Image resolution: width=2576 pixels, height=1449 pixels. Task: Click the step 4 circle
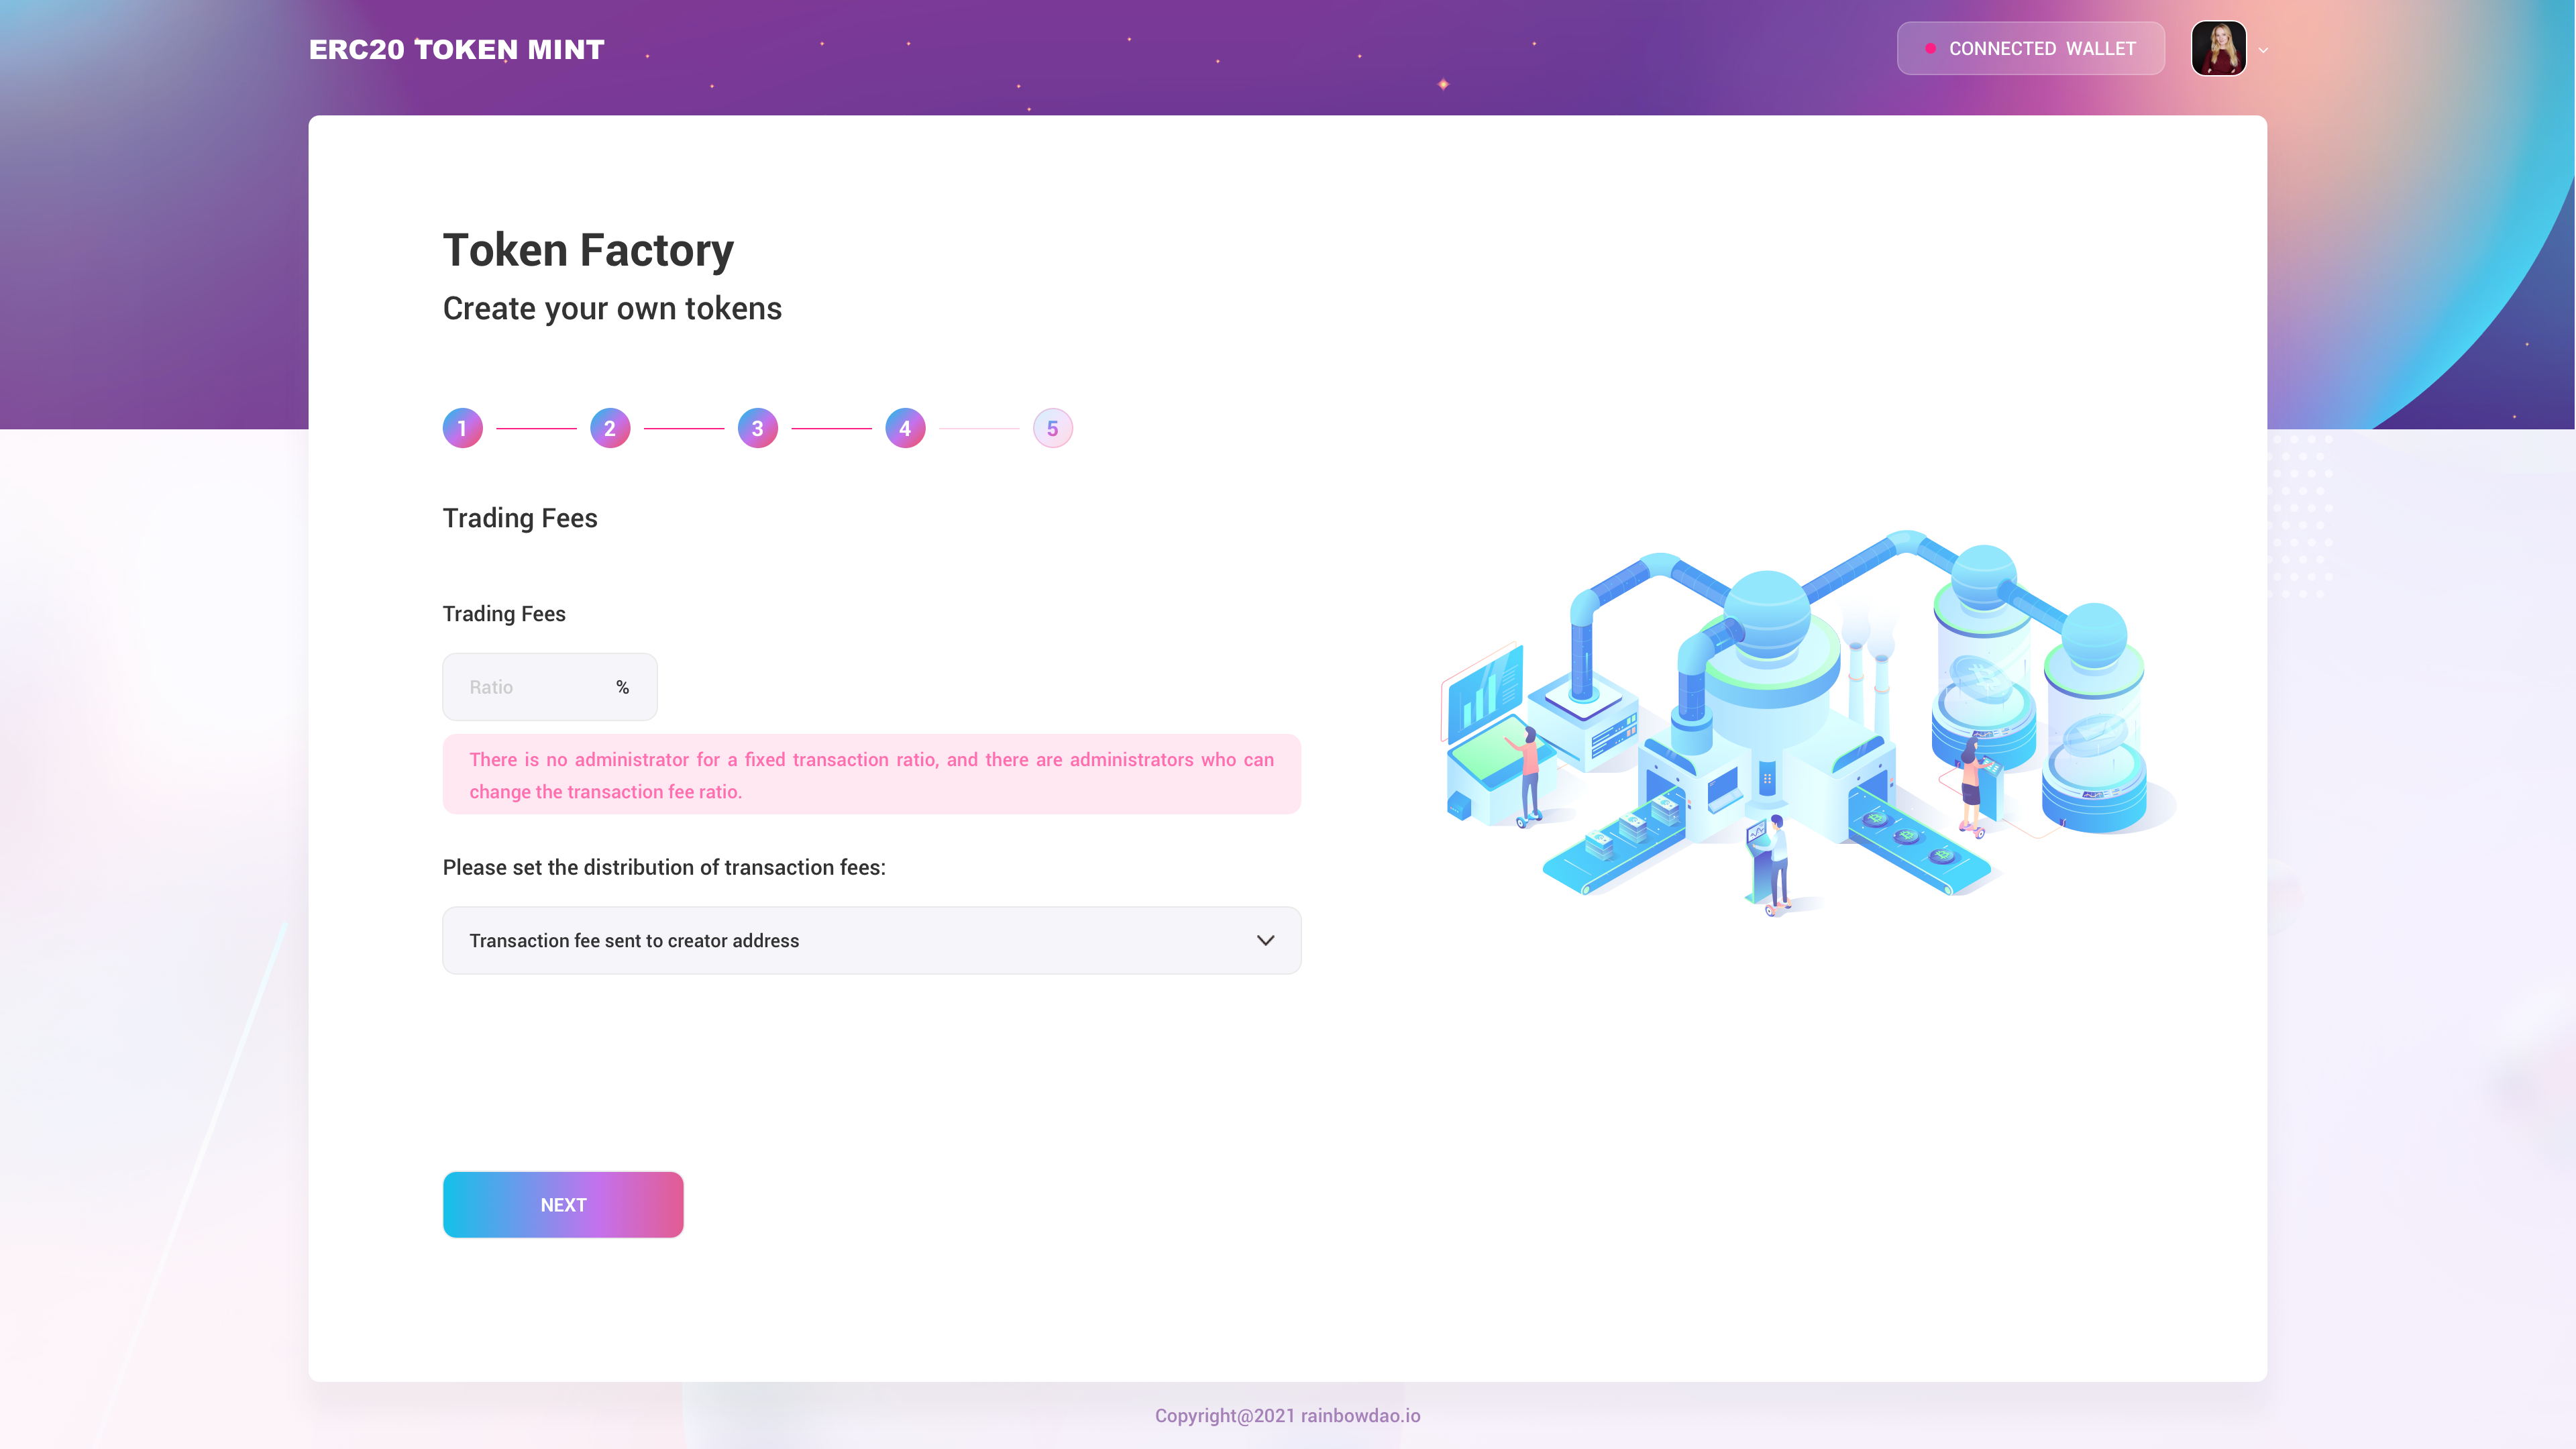coord(905,428)
